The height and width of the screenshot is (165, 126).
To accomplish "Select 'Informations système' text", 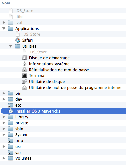I will coord(49,64).
